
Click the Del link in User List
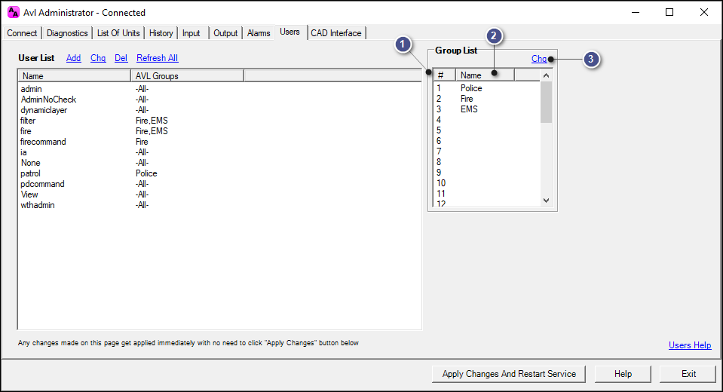121,58
